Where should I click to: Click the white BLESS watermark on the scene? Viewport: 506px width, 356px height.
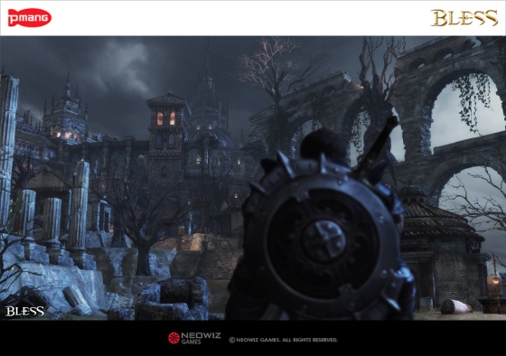coord(25,311)
